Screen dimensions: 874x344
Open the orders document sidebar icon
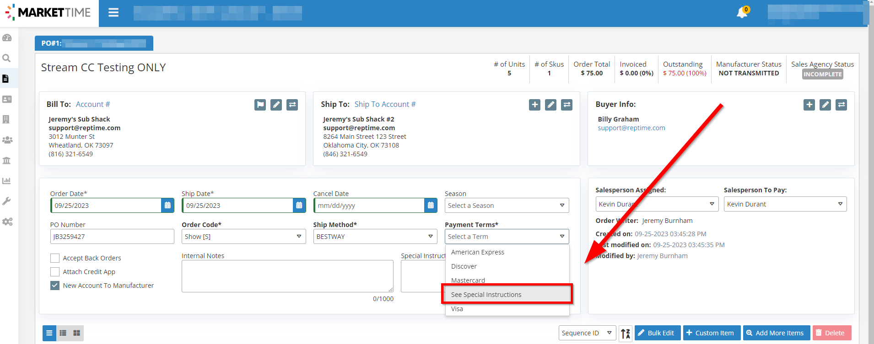click(6, 79)
